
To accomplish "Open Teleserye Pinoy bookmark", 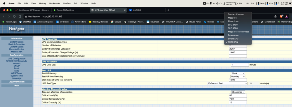I will [x=134, y=22].
